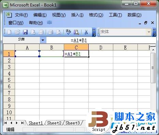Click the New workbook icon
This screenshot has height=135, width=159.
pos(9,32)
